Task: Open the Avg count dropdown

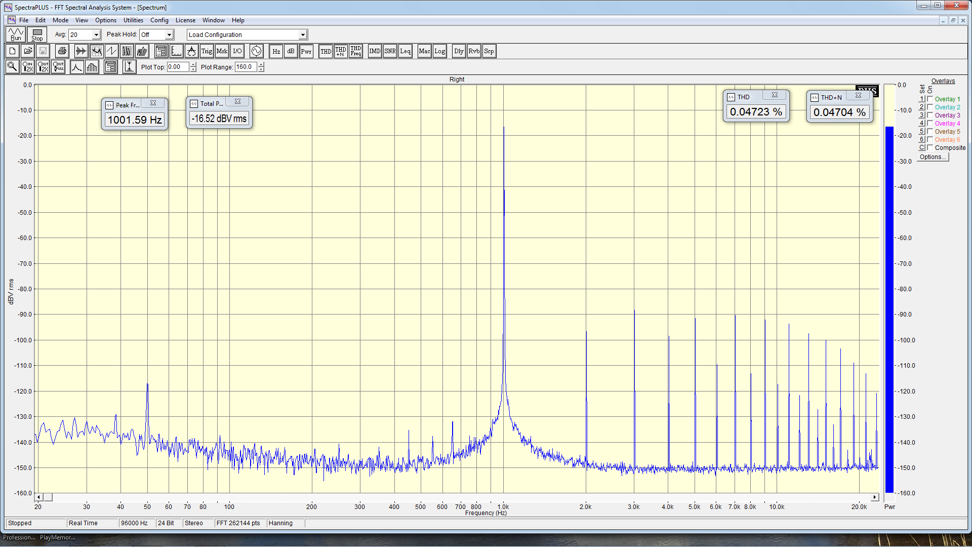Action: point(96,35)
